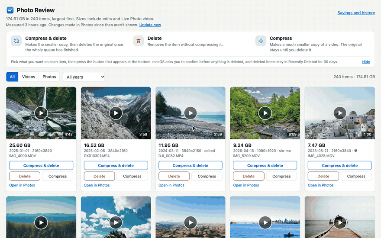
Task: Play the DJI_0082.MP4 beach video
Action: [190, 113]
